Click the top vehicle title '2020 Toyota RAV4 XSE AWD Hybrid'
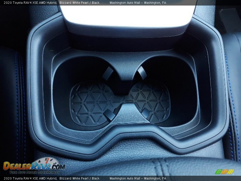 pos(30,3)
